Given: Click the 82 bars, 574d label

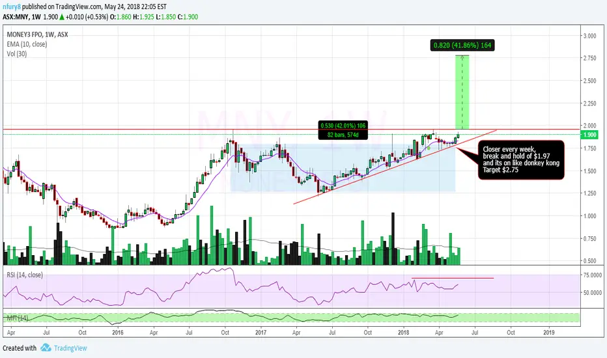Looking at the screenshot, I should (x=343, y=135).
